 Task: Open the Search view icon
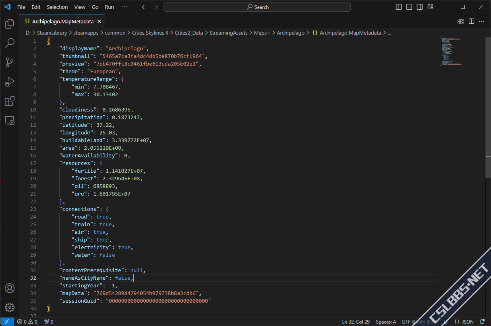click(x=10, y=43)
